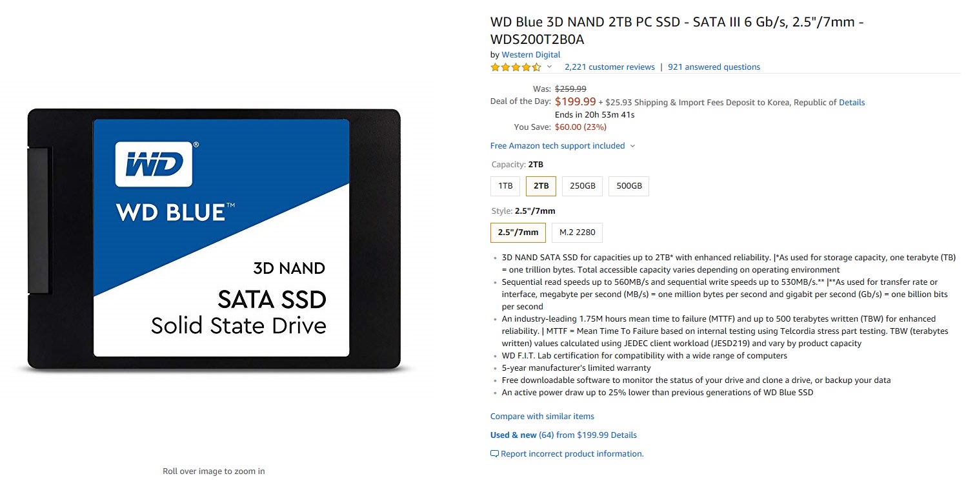Click the WD Blue SSD product image

pos(214,240)
